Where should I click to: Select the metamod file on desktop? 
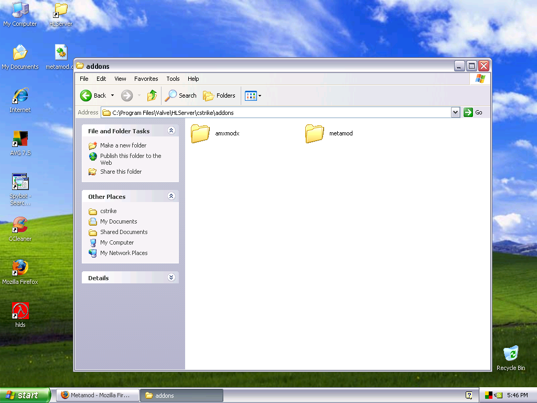point(61,57)
